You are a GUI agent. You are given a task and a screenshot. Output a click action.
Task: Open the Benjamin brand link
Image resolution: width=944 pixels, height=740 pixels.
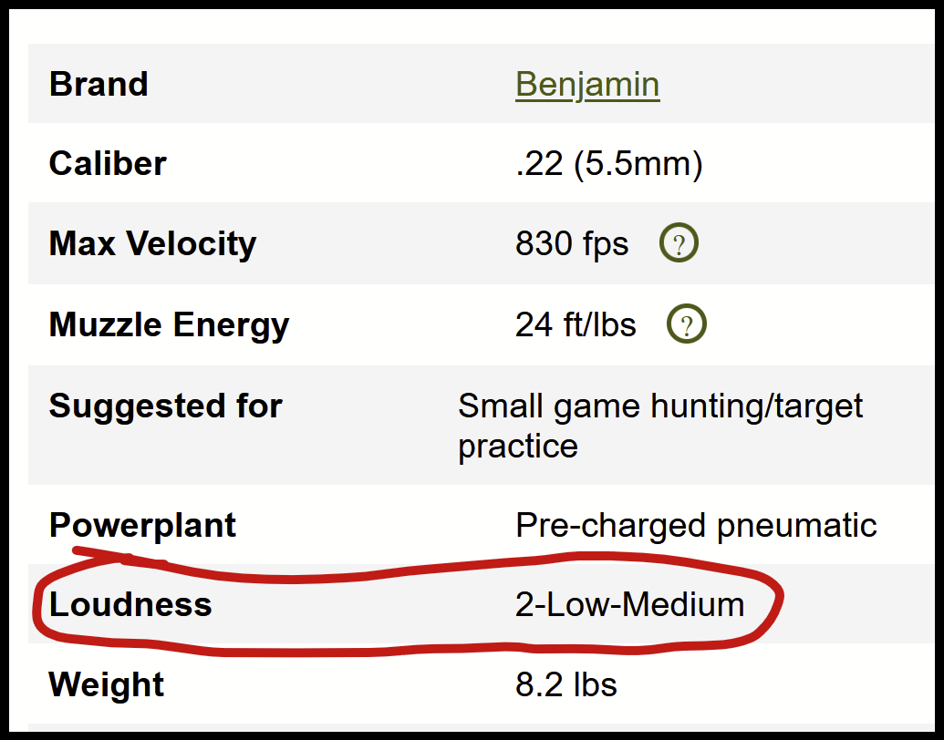(x=587, y=85)
